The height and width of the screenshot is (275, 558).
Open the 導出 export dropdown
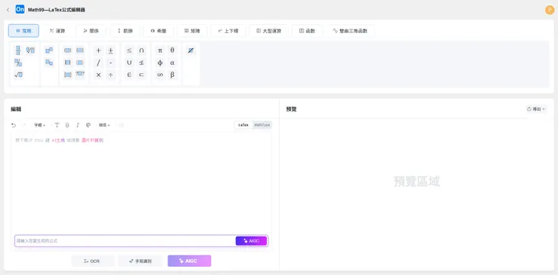tap(536, 109)
